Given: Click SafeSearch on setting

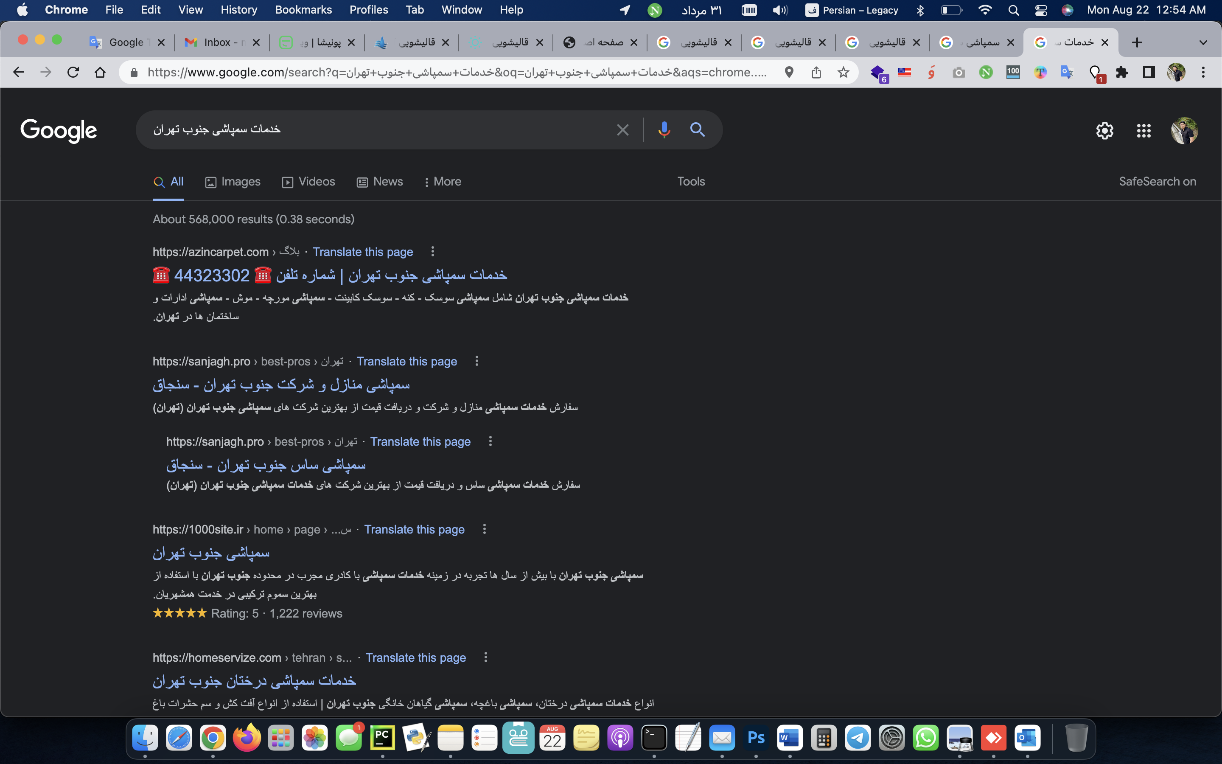Looking at the screenshot, I should (x=1158, y=181).
